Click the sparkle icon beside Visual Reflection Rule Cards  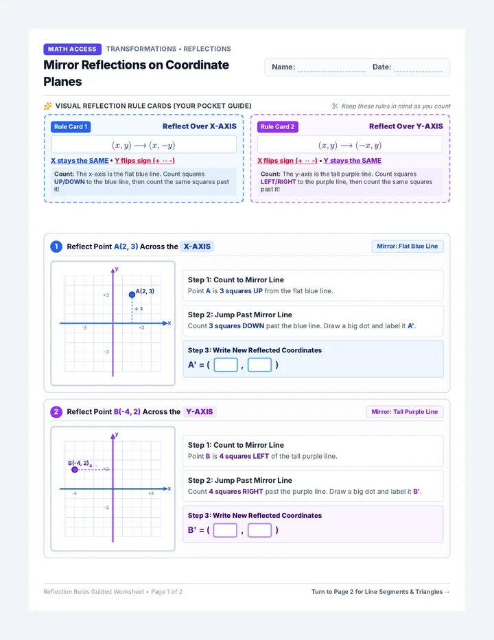click(x=48, y=106)
